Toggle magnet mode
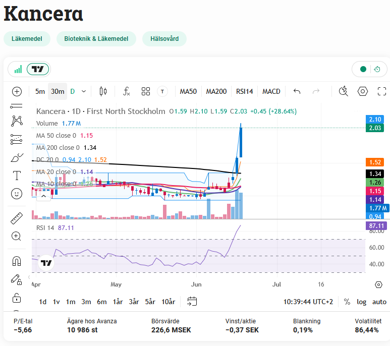The image size is (390, 346). tap(17, 261)
